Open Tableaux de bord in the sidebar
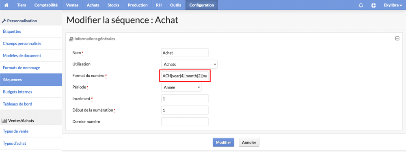Image resolution: width=406 pixels, height=152 pixels. (x=31, y=104)
